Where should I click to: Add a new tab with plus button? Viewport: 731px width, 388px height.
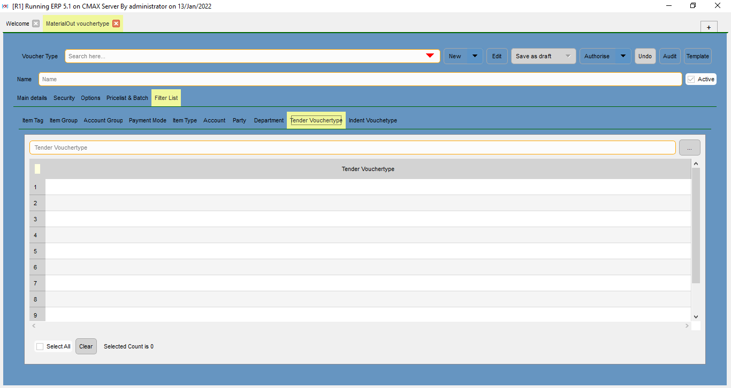(x=709, y=27)
